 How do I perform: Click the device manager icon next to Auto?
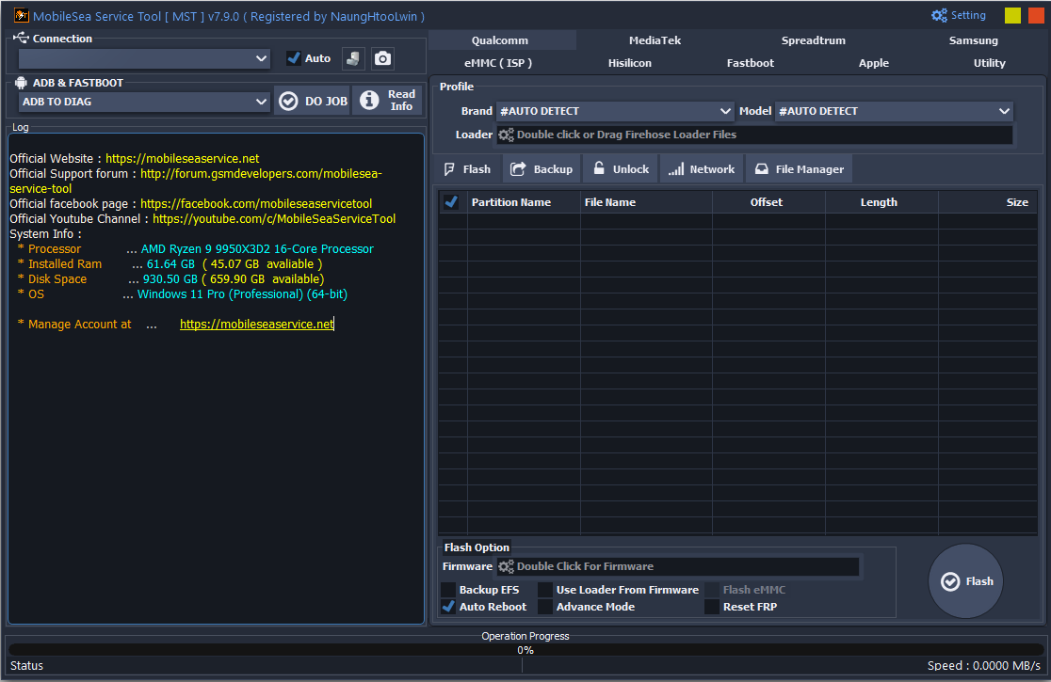(353, 59)
